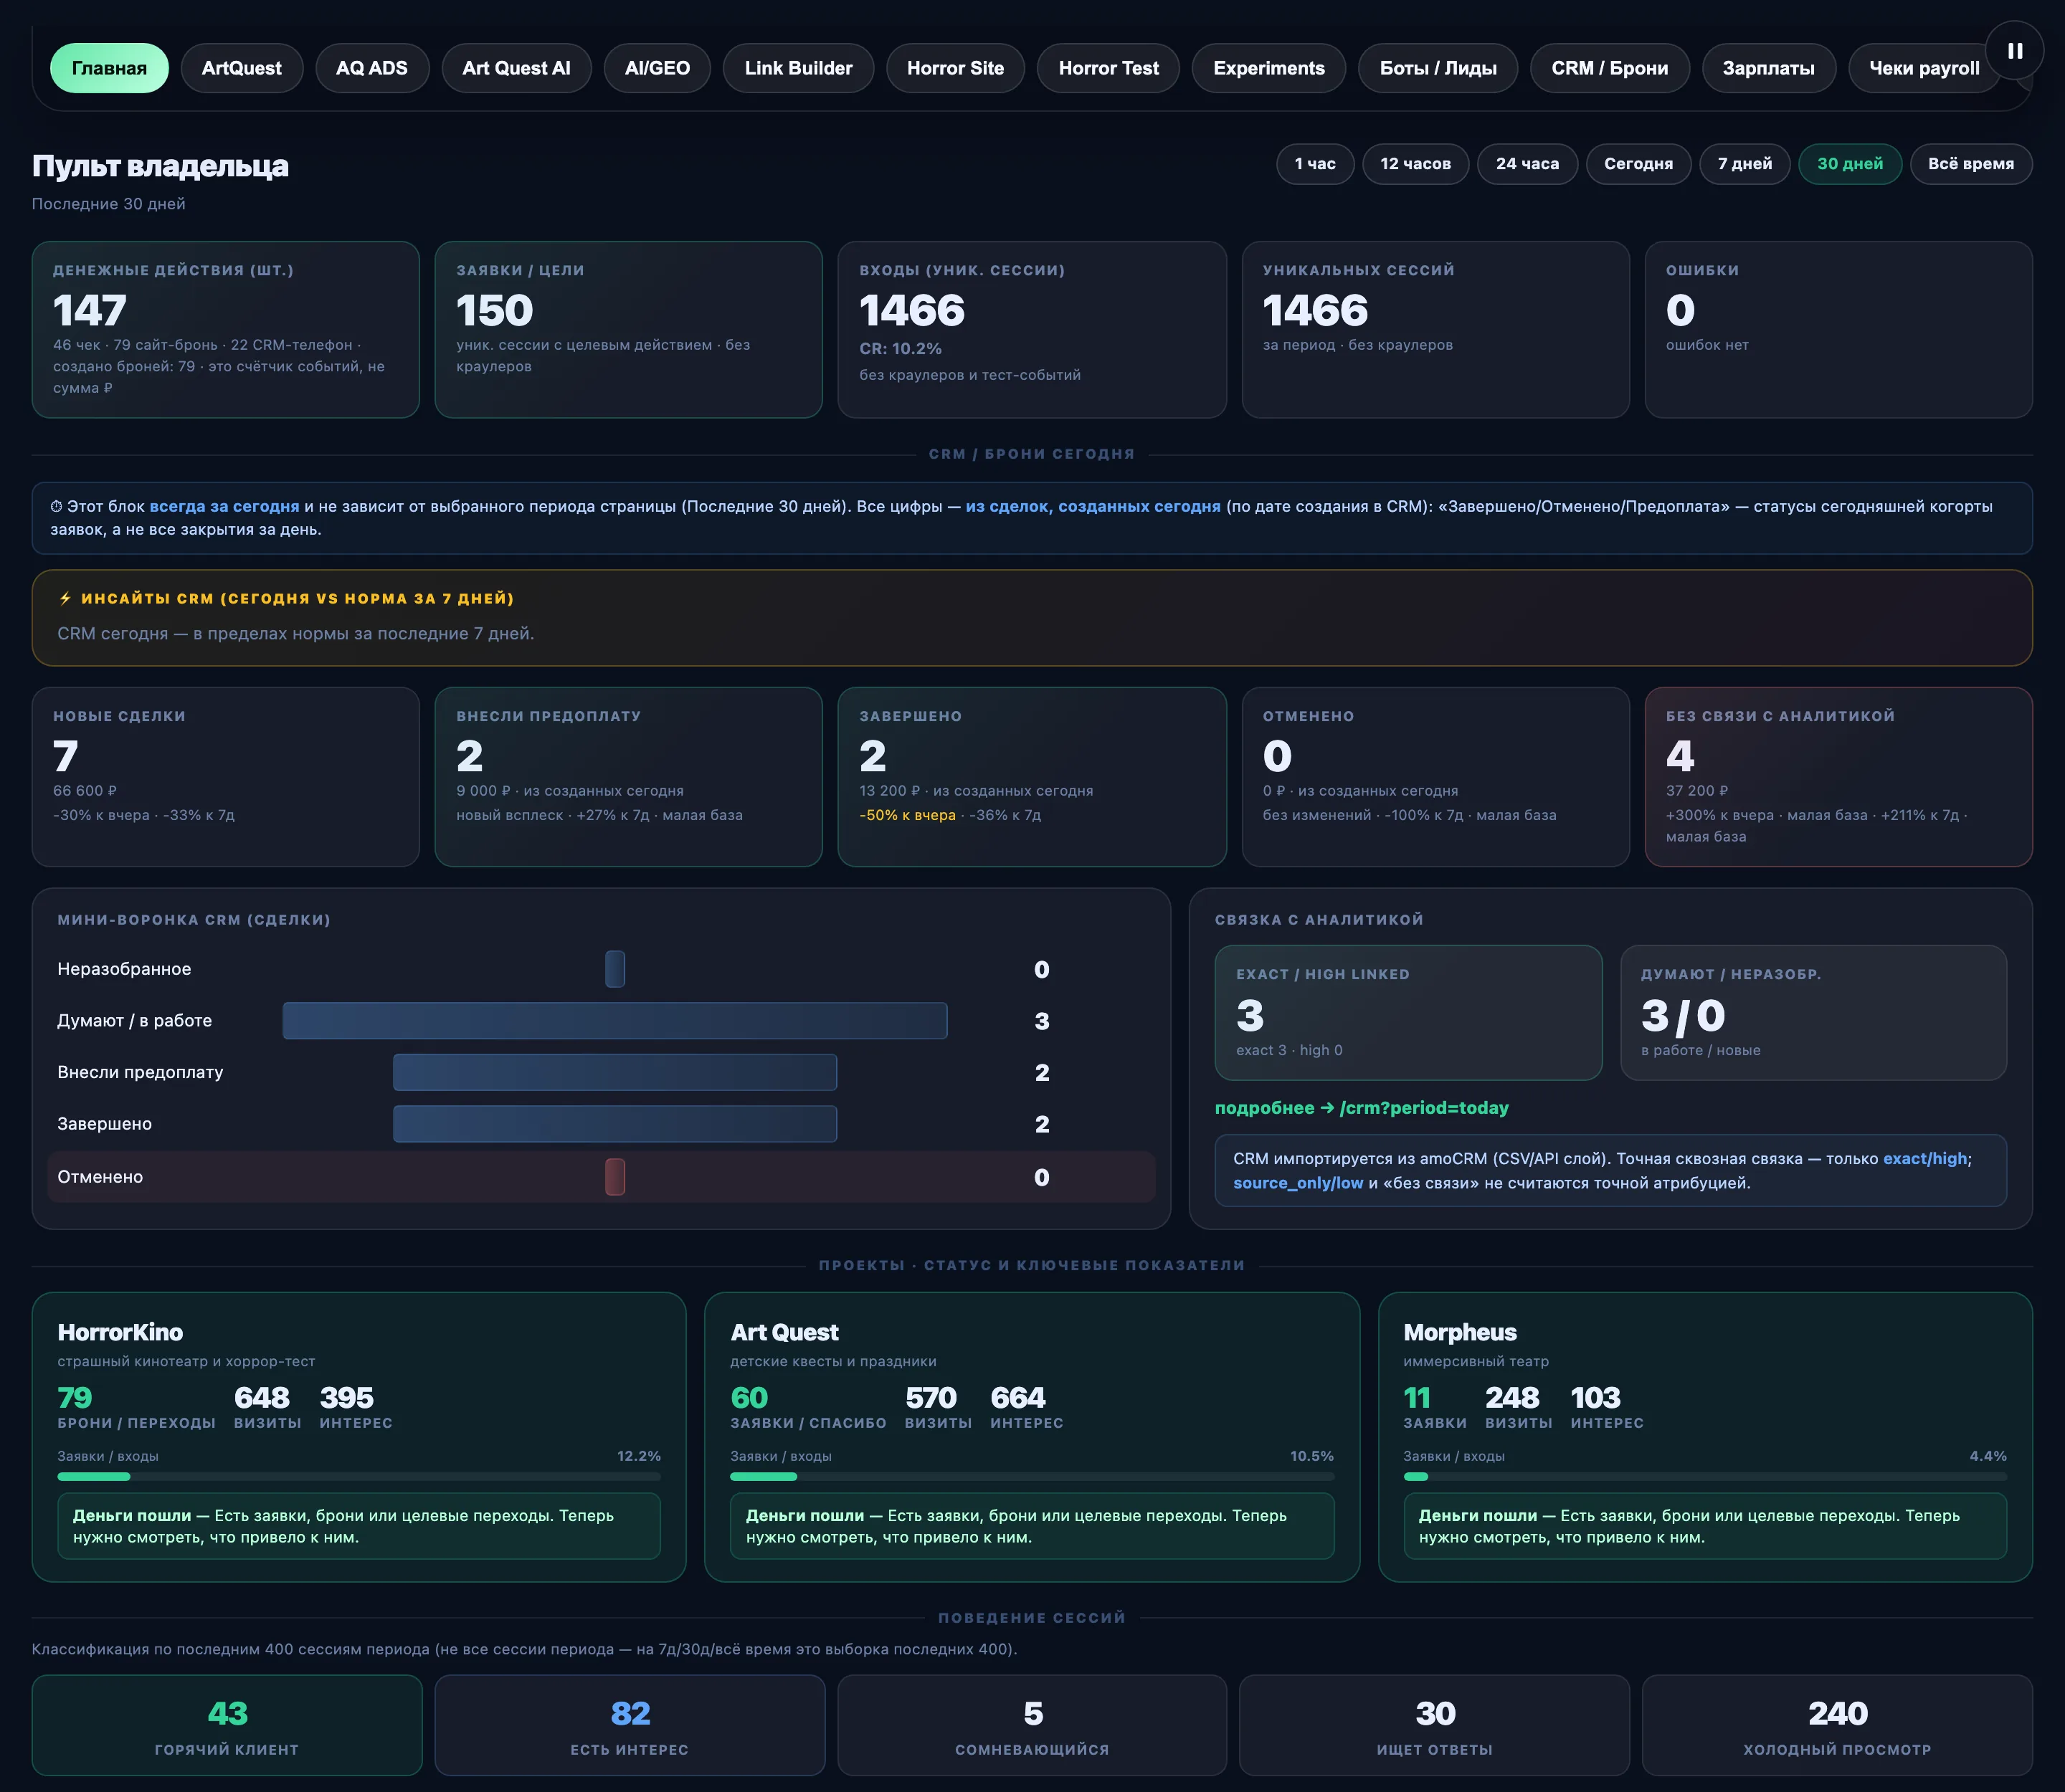Switch to the ArtQuest tab
The image size is (2065, 1792).
[x=241, y=68]
